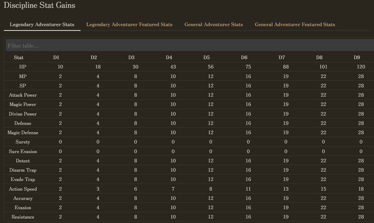Click the Stat column header

[x=19, y=57]
